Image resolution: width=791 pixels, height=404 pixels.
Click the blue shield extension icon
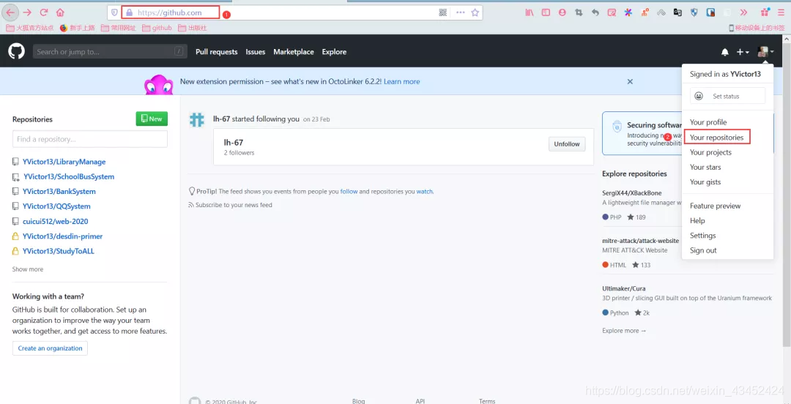[x=694, y=12]
